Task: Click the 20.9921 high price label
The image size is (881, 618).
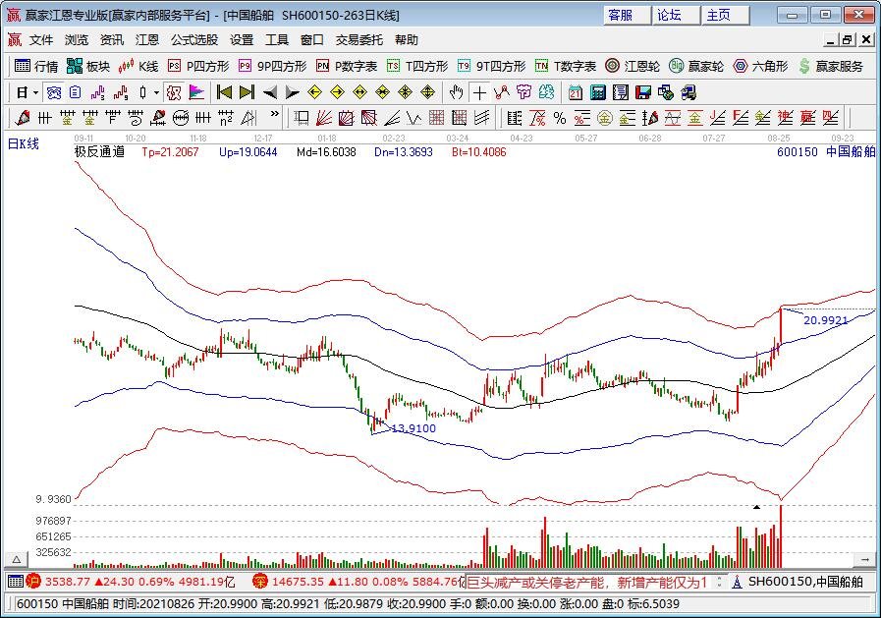Action: point(825,320)
